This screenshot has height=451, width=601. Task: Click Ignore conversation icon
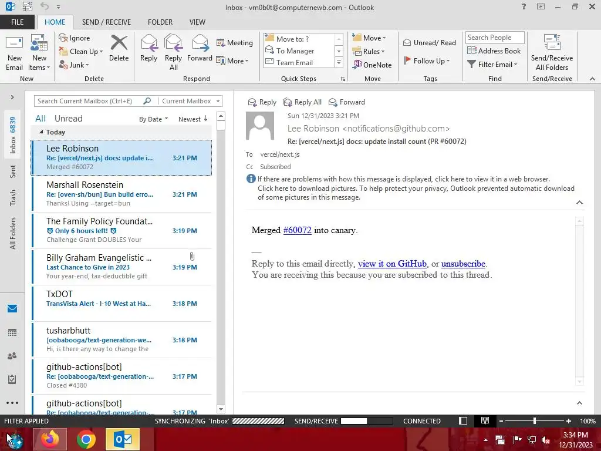(x=63, y=38)
